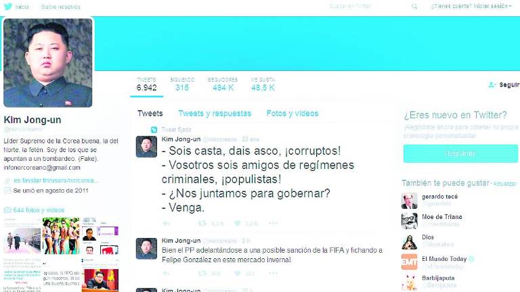Image resolution: width=520 pixels, height=292 pixels.
Task: Open gerardo tecé suggested profile
Action: tap(439, 197)
